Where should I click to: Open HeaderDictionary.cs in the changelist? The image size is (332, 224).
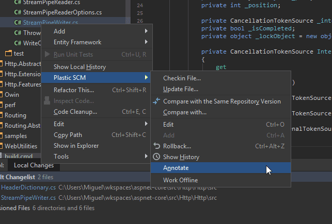[28, 187]
